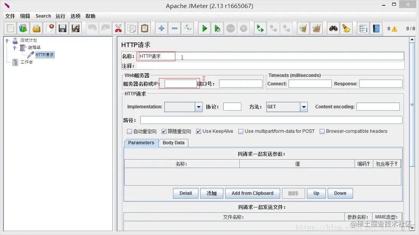Open the Search menu
The width and height of the screenshot is (419, 235).
[43, 16]
